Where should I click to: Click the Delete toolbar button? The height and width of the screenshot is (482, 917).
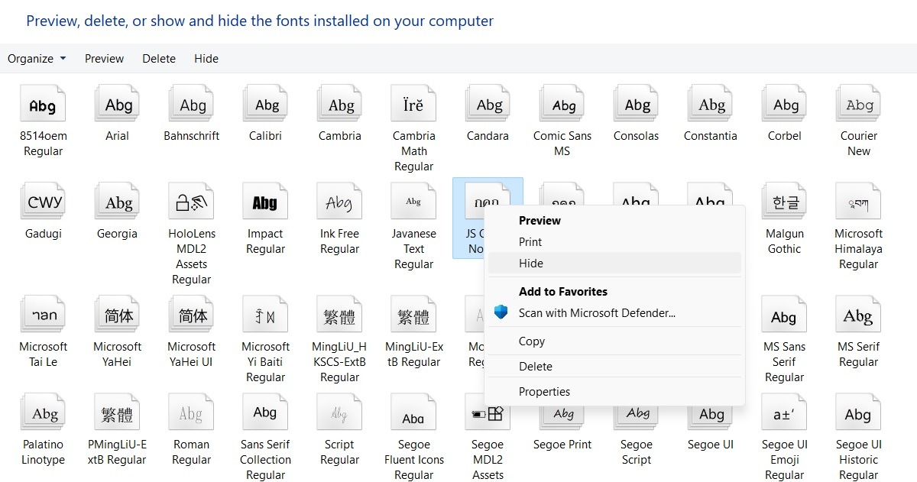coord(158,58)
